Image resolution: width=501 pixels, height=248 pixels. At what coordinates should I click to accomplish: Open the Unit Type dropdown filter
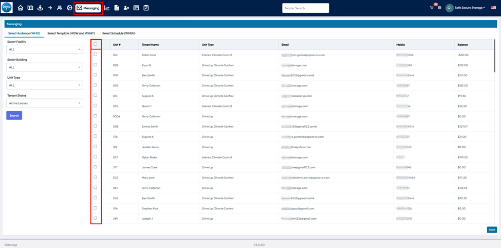44,85
